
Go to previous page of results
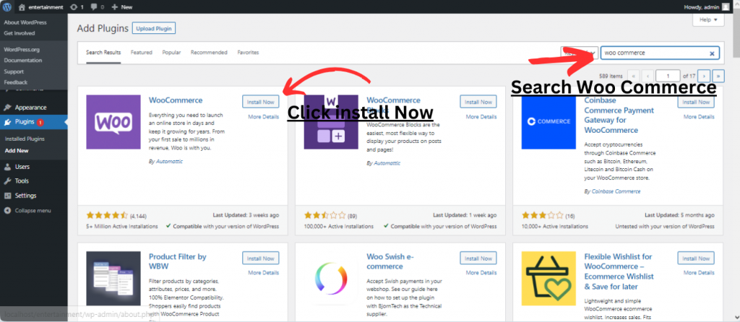click(x=647, y=75)
